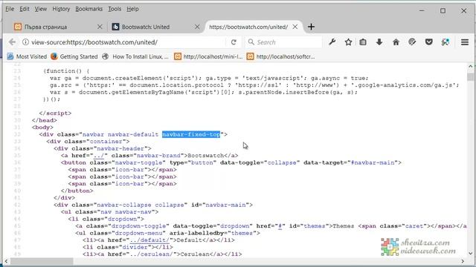
Task: Open downloads with the down arrow icon
Action: click(x=379, y=42)
